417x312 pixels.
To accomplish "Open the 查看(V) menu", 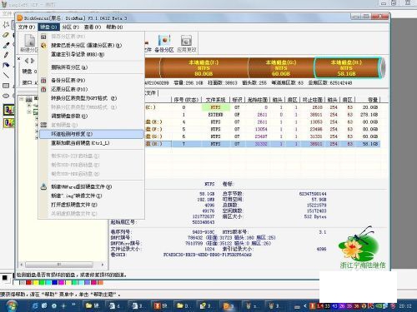I will 93,27.
